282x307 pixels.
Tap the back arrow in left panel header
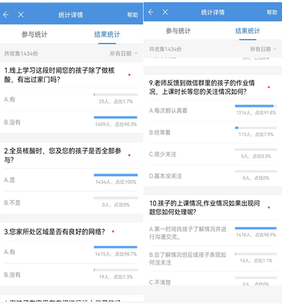pos(6,15)
